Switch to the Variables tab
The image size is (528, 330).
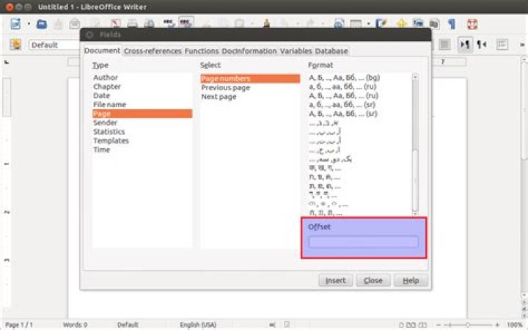pyautogui.click(x=296, y=51)
